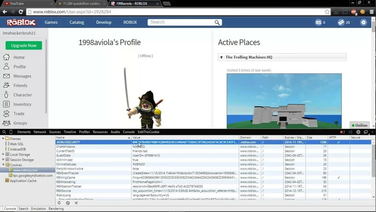Viewport: 376px width, 212px height.
Task: Click the DevTools search magnifier icon
Action: tap(4, 132)
